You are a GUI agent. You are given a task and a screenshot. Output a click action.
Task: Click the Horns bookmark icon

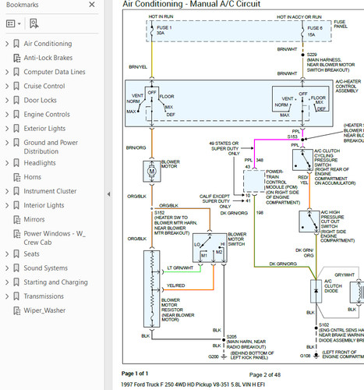[17, 177]
